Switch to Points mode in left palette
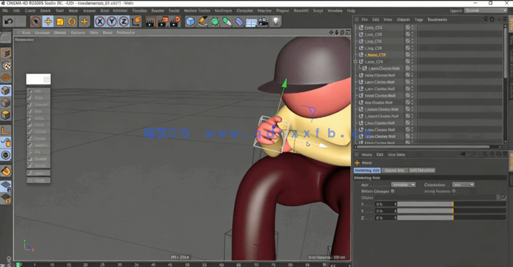513x267 pixels. coord(6,90)
